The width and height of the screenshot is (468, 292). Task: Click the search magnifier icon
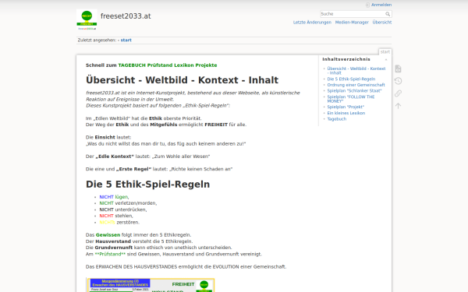388,14
